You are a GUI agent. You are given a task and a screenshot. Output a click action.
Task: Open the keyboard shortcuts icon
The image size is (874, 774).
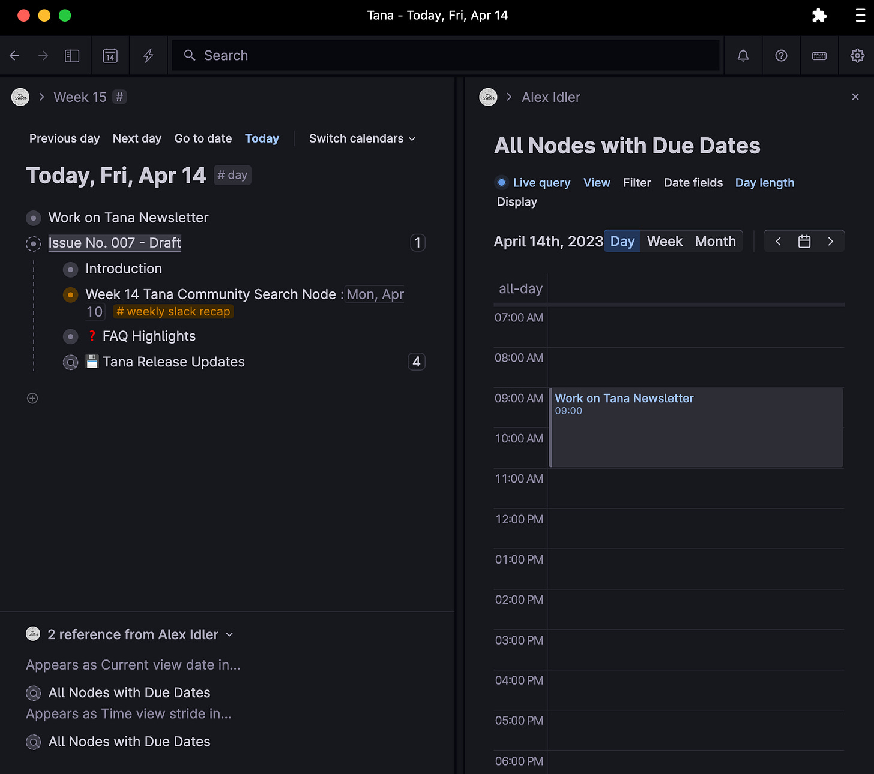click(819, 56)
